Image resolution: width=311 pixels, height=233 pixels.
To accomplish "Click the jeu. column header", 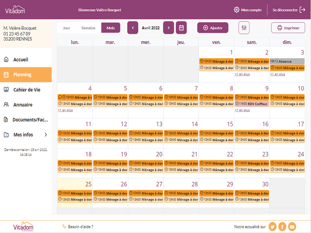I will pos(181,42).
